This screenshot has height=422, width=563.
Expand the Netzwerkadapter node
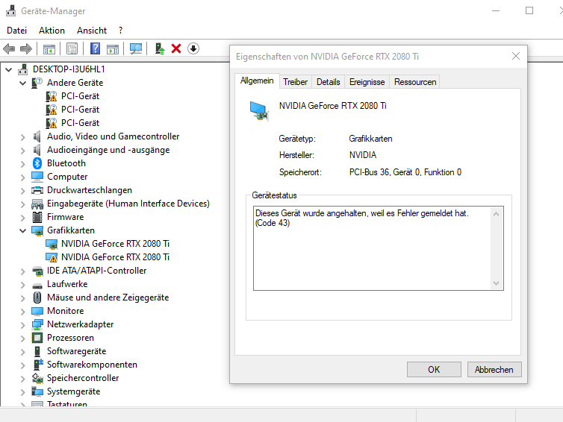[23, 324]
